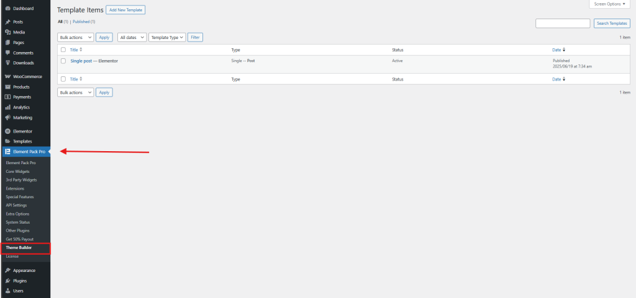Expand the All dates filter dropdown
The height and width of the screenshot is (298, 636).
[132, 37]
